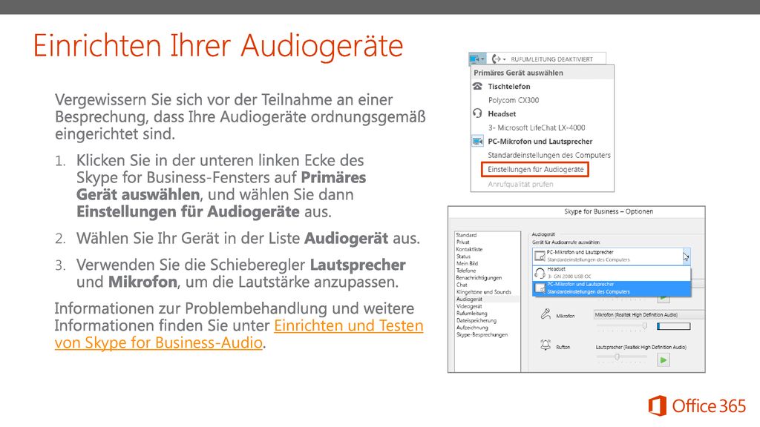760x427 pixels.
Task: Select Skype-Besprechungen in the options list
Action: point(482,334)
